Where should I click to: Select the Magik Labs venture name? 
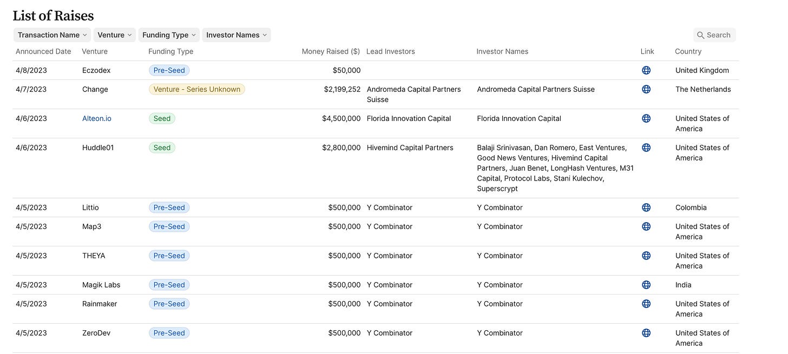click(x=101, y=285)
